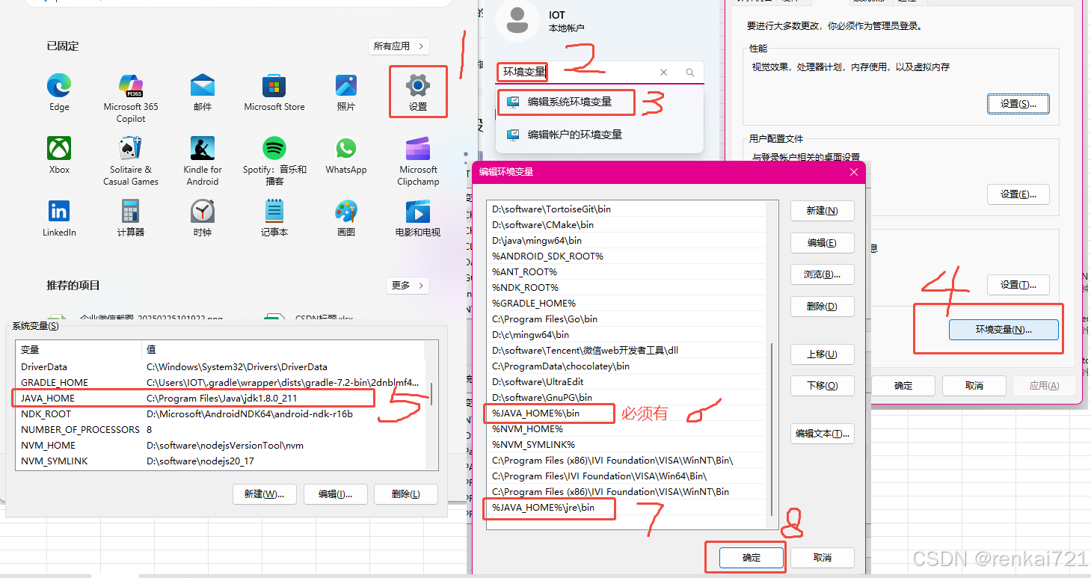
Task: Open Microsoft Store from pinned apps
Action: [x=274, y=92]
